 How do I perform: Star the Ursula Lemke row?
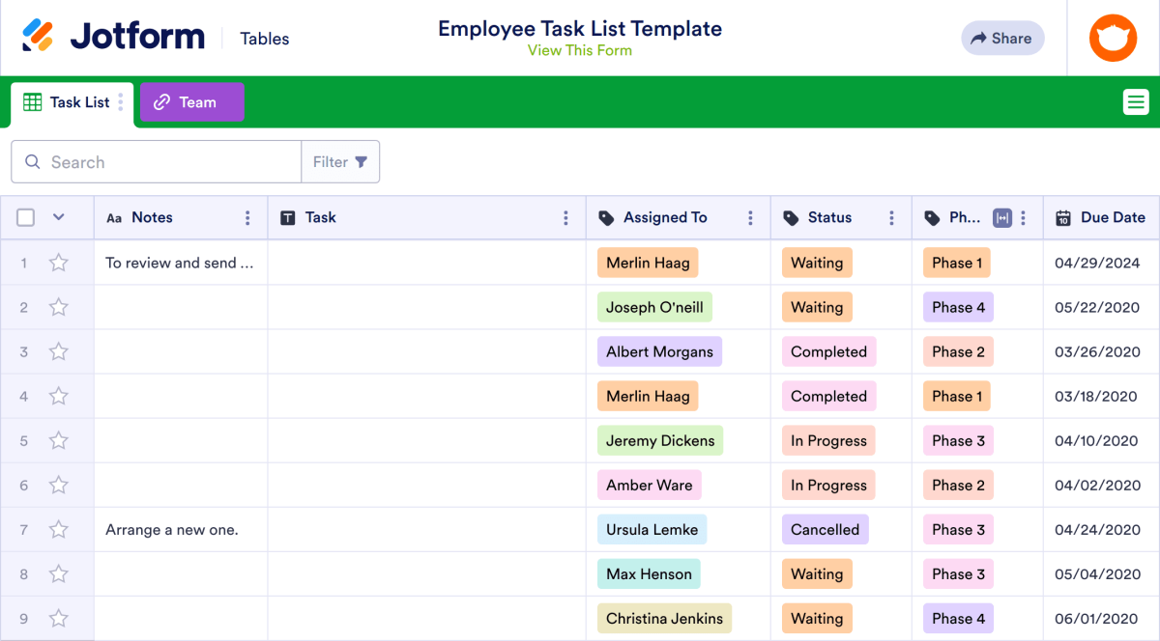click(x=58, y=529)
